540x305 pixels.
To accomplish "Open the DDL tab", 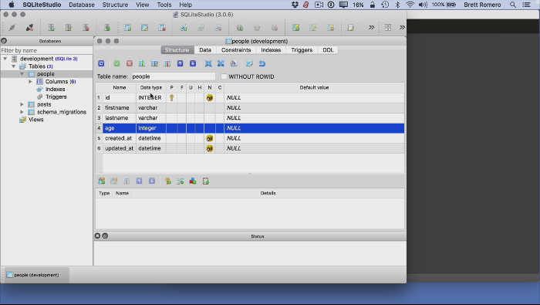I will pyautogui.click(x=328, y=50).
